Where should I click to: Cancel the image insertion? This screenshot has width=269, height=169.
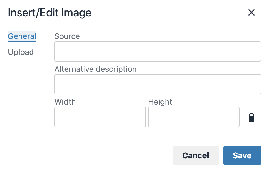point(196,155)
